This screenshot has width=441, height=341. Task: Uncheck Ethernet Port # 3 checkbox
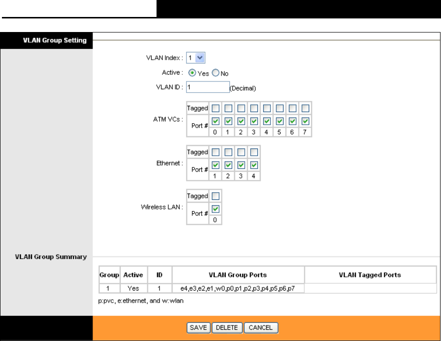[241, 165]
